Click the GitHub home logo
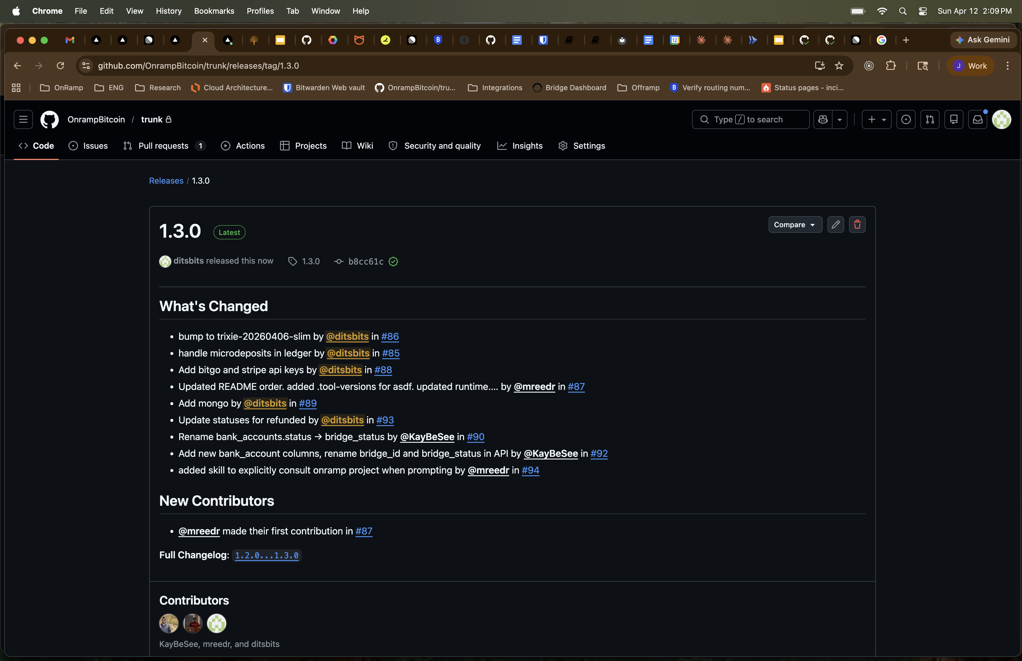Viewport: 1022px width, 661px height. pyautogui.click(x=49, y=119)
